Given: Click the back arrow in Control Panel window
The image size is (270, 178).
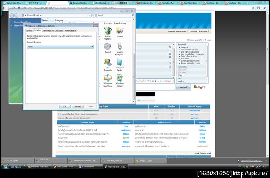Looking at the screenshot, I should click(x=12, y=15).
